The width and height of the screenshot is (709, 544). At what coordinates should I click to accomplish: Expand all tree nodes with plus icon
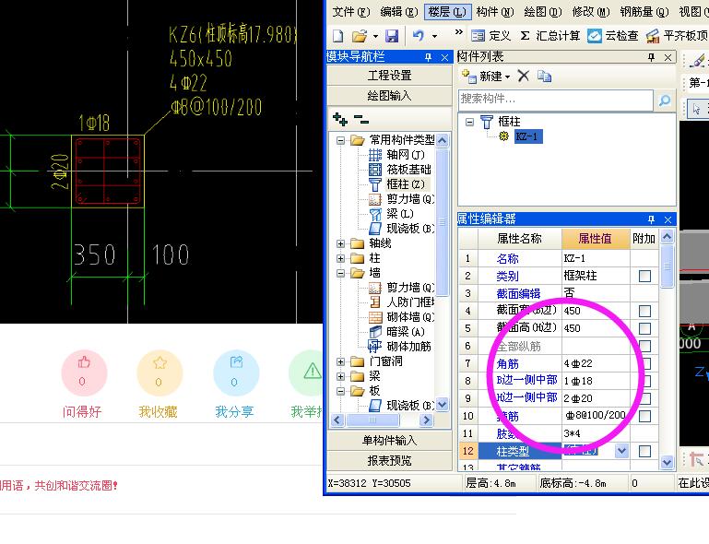coord(340,119)
